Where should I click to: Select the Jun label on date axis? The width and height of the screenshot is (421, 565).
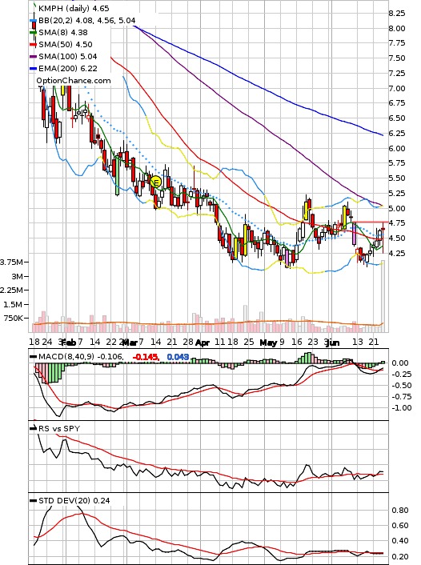332,343
